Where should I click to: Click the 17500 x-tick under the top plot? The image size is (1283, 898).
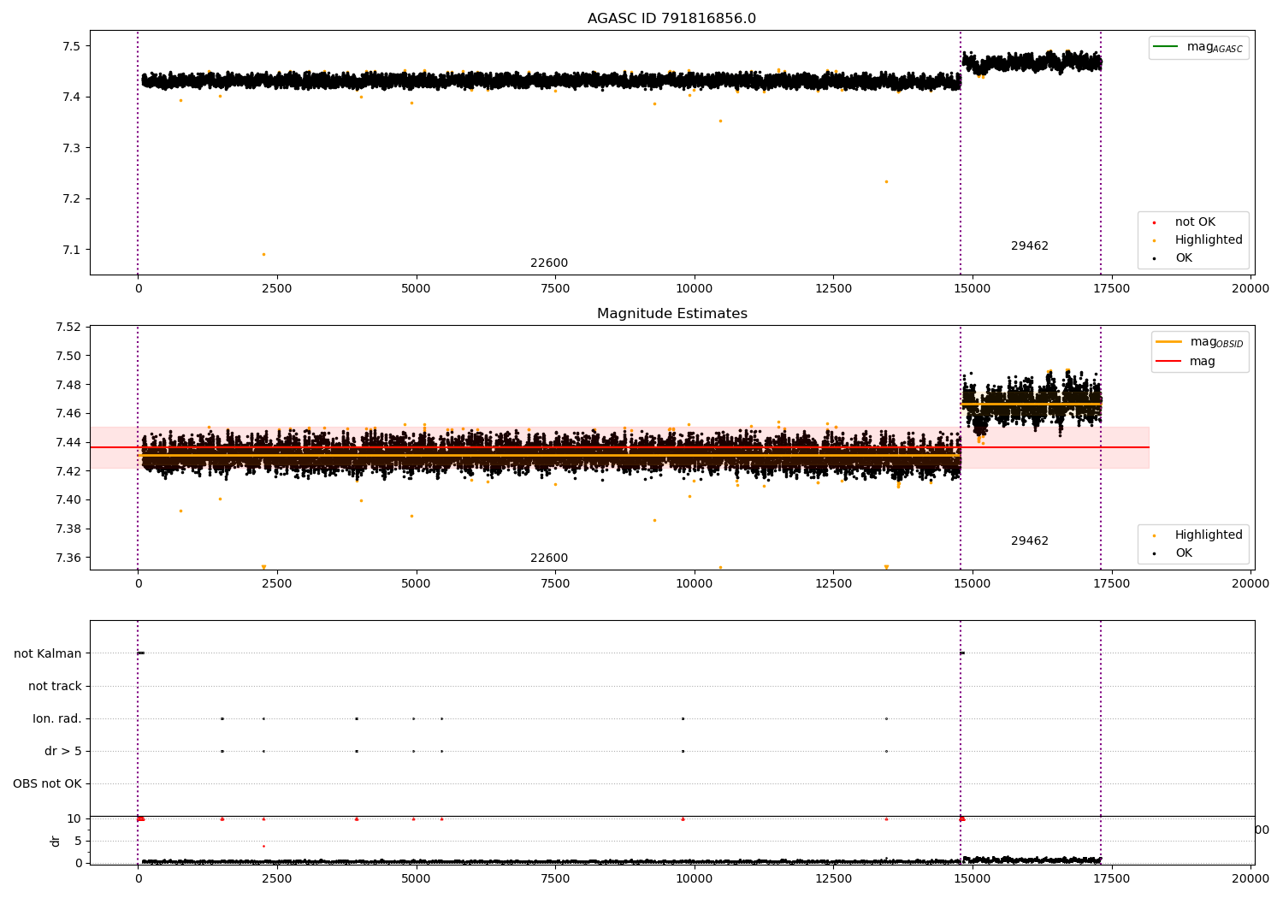tap(1111, 289)
